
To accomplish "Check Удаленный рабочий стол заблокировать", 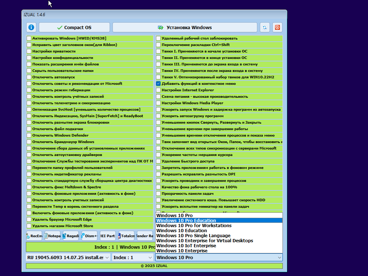I will pyautogui.click(x=158, y=38).
